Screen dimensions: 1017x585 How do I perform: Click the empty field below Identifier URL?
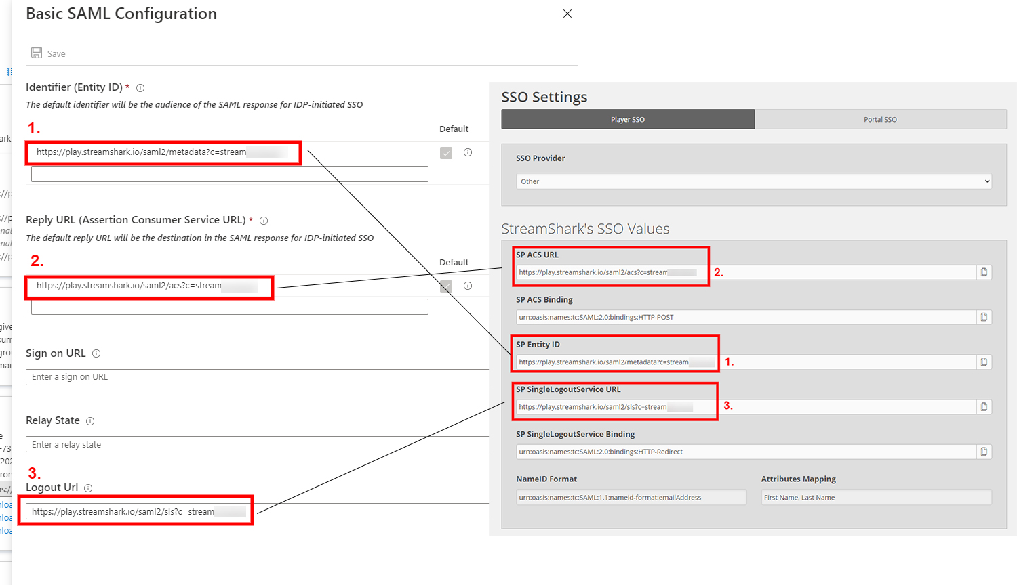click(230, 174)
